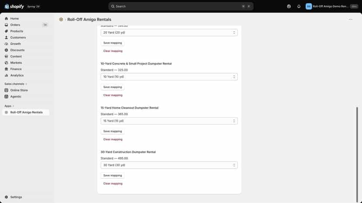
Task: Click the Finance bank icon
Action: click(6, 69)
